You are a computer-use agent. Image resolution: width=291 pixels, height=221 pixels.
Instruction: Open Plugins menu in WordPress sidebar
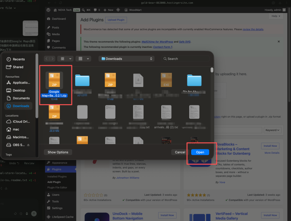61,169
